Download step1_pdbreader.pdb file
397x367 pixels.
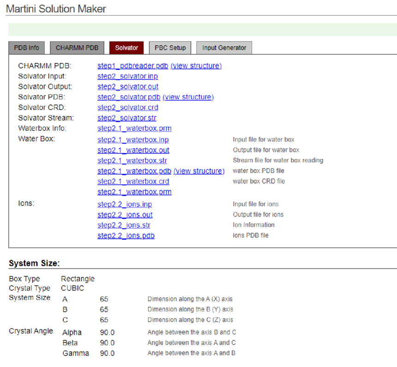[x=132, y=66]
